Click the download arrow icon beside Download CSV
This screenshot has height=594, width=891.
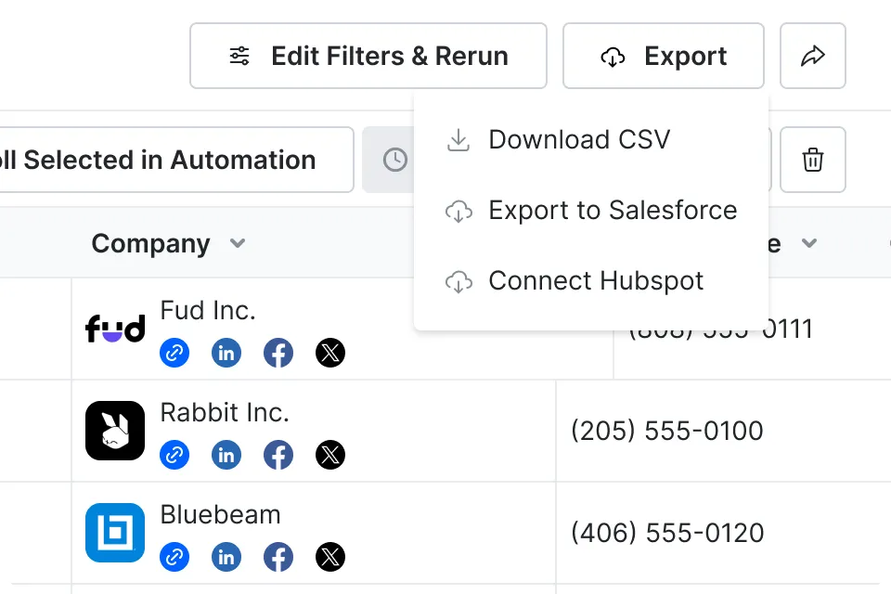click(458, 140)
